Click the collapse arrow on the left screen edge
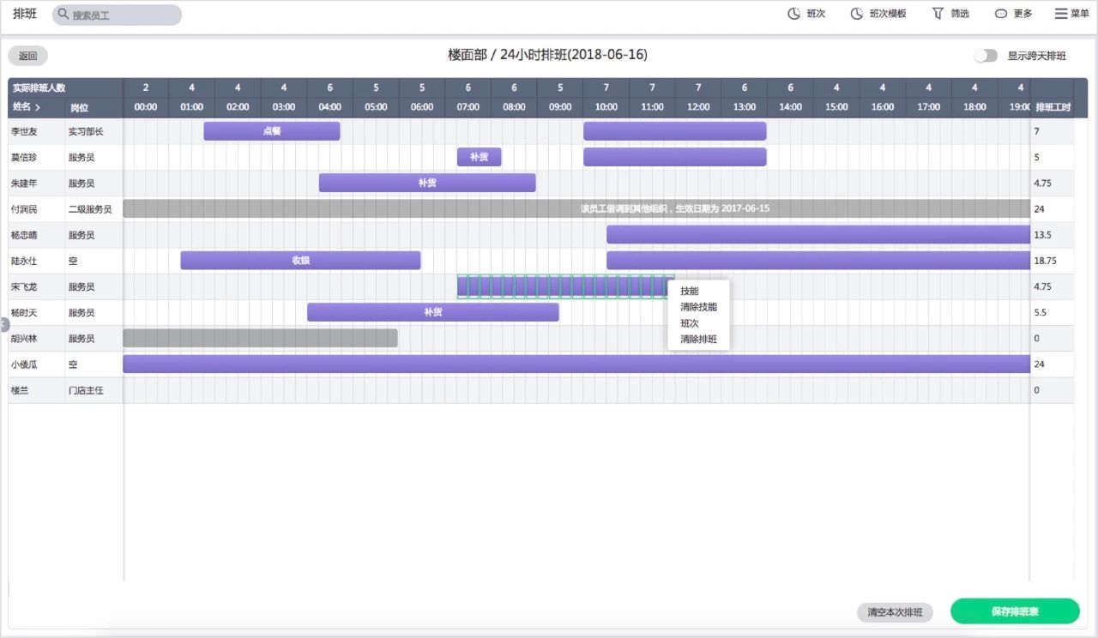Screen dimensions: 1098x638 (3, 324)
